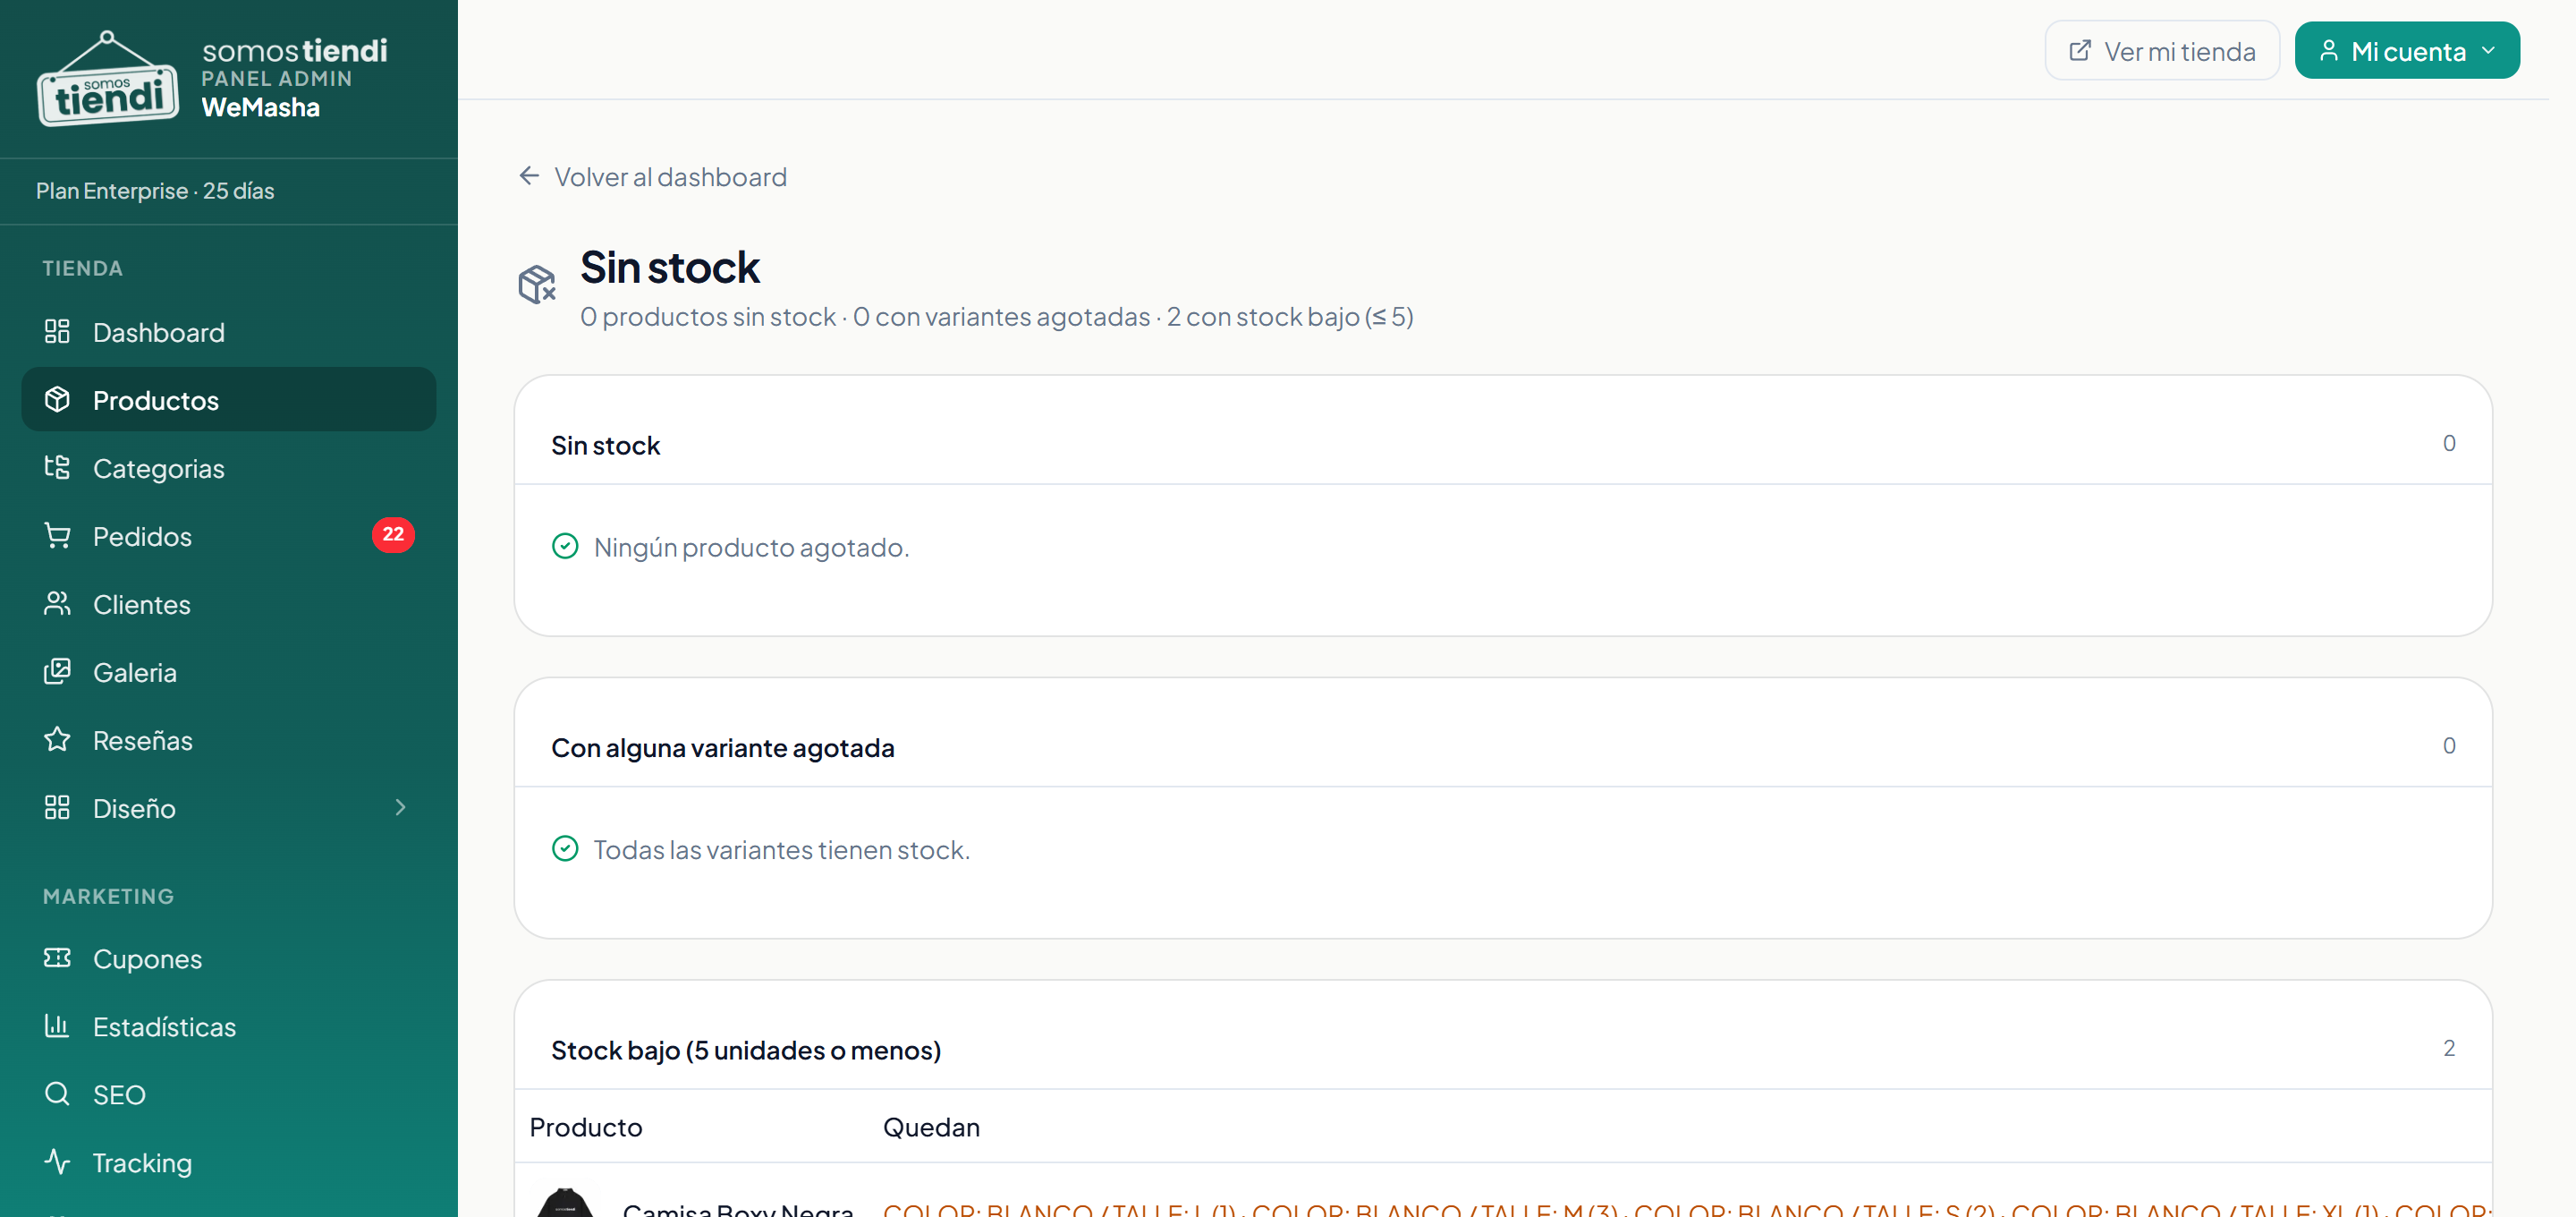Click the PANEL ADMIN label

(277, 78)
